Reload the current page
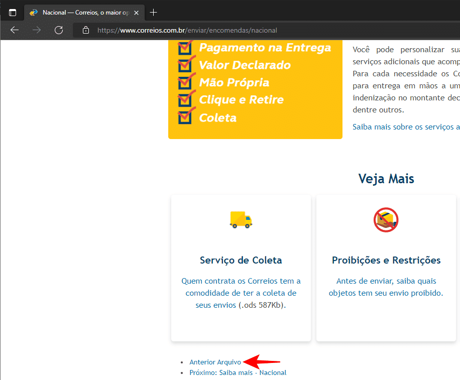 coord(59,30)
